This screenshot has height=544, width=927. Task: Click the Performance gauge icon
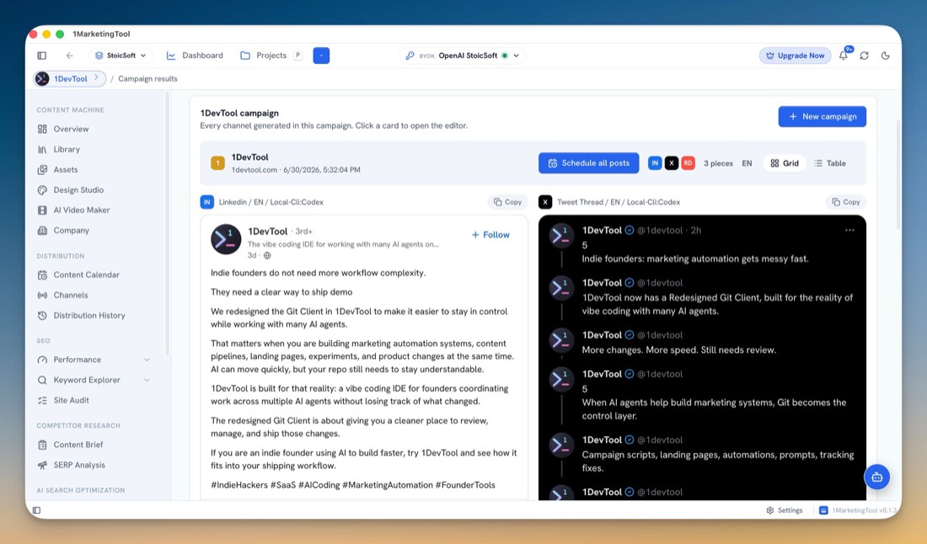click(x=43, y=359)
